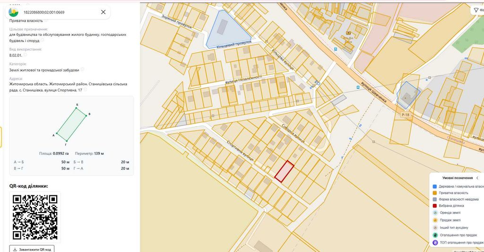The image size is (484, 252).
Task: Copy the land category text icon
Action: point(82,70)
